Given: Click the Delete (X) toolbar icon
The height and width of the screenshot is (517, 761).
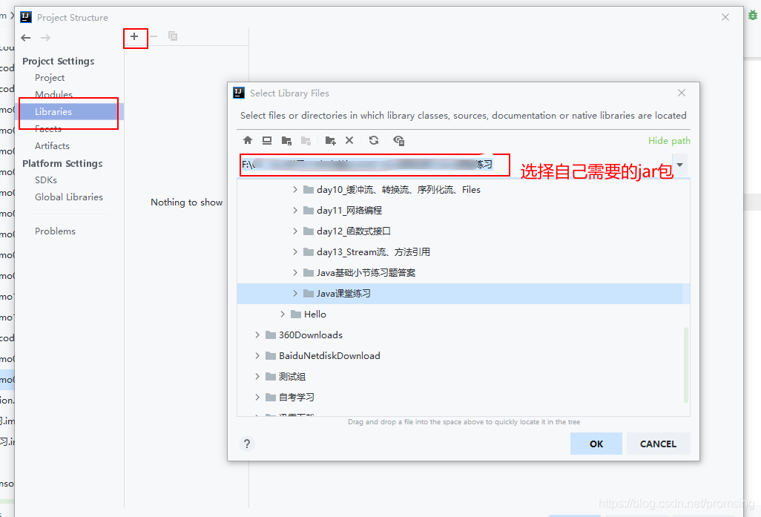Looking at the screenshot, I should pos(349,140).
